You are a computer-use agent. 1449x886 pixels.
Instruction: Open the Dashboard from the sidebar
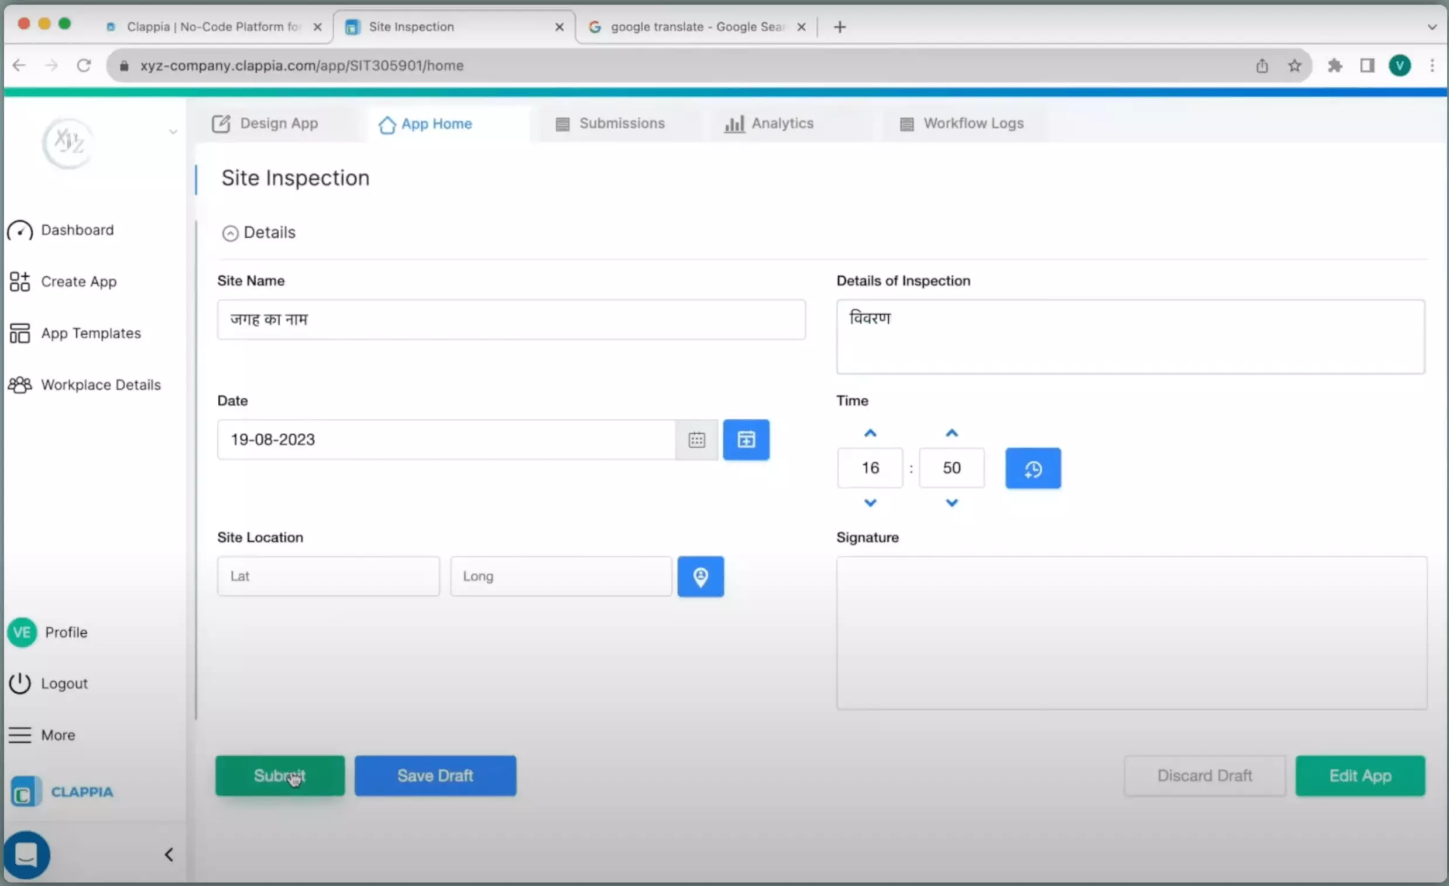click(x=77, y=230)
